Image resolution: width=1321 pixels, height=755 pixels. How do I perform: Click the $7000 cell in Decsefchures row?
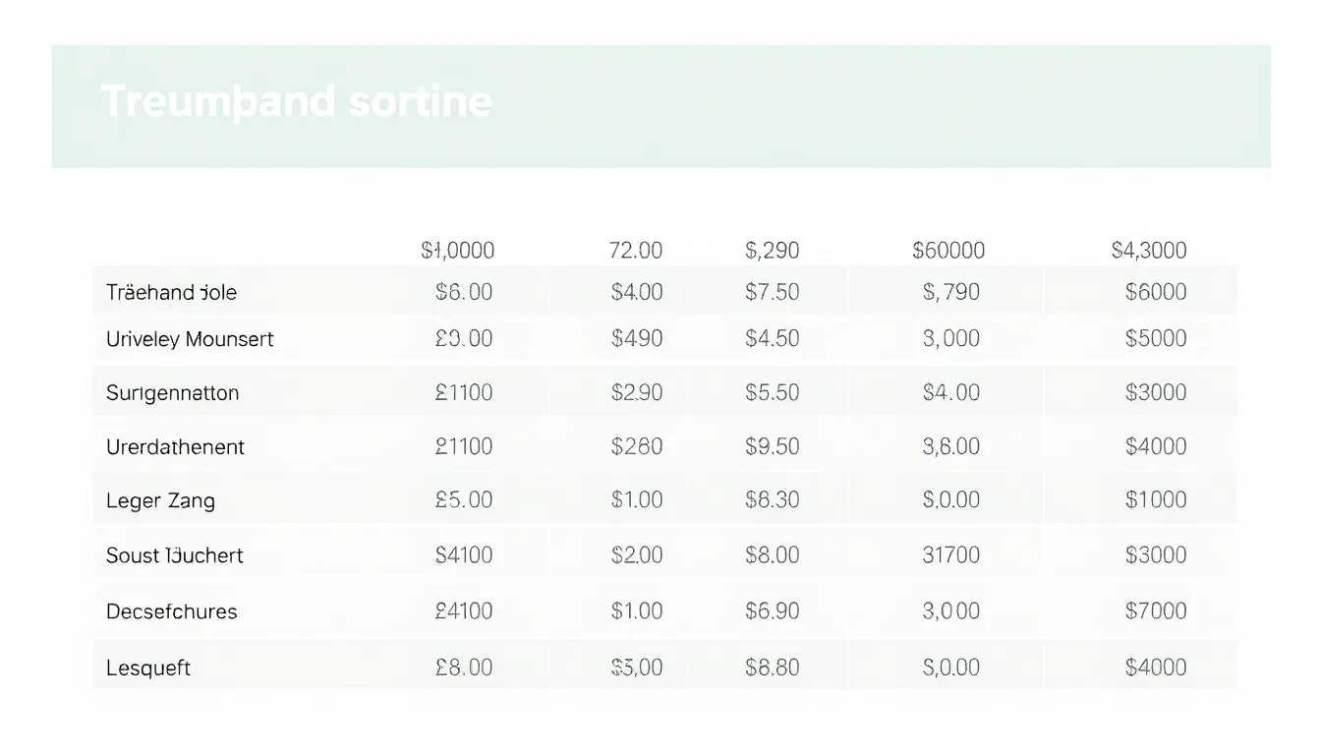pyautogui.click(x=1156, y=610)
